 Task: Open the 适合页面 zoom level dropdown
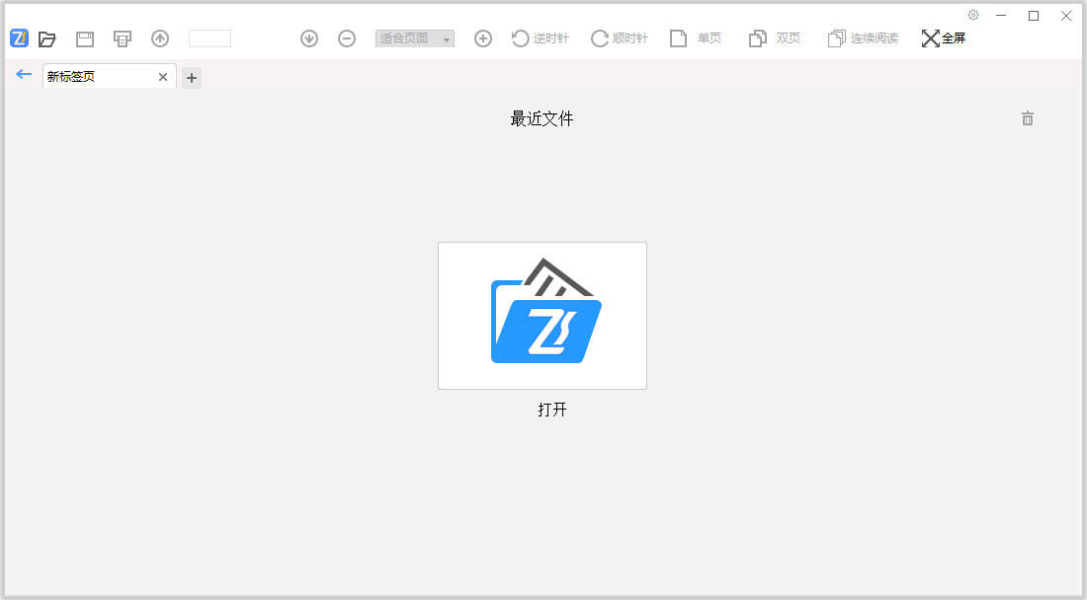(x=414, y=38)
